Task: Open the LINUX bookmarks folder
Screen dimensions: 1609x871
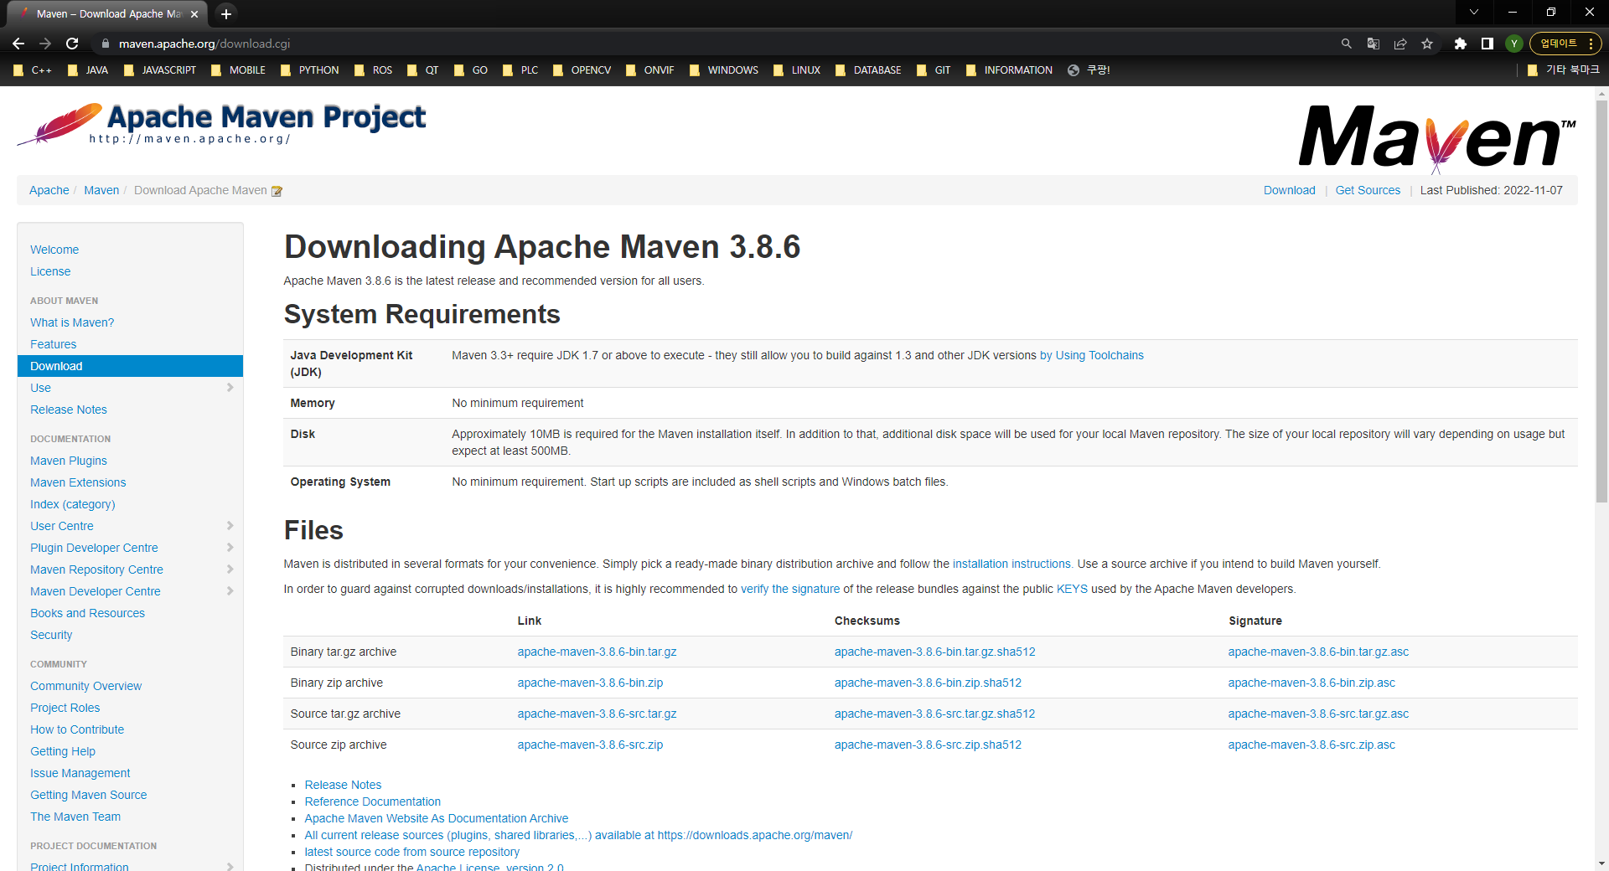Action: coord(797,70)
